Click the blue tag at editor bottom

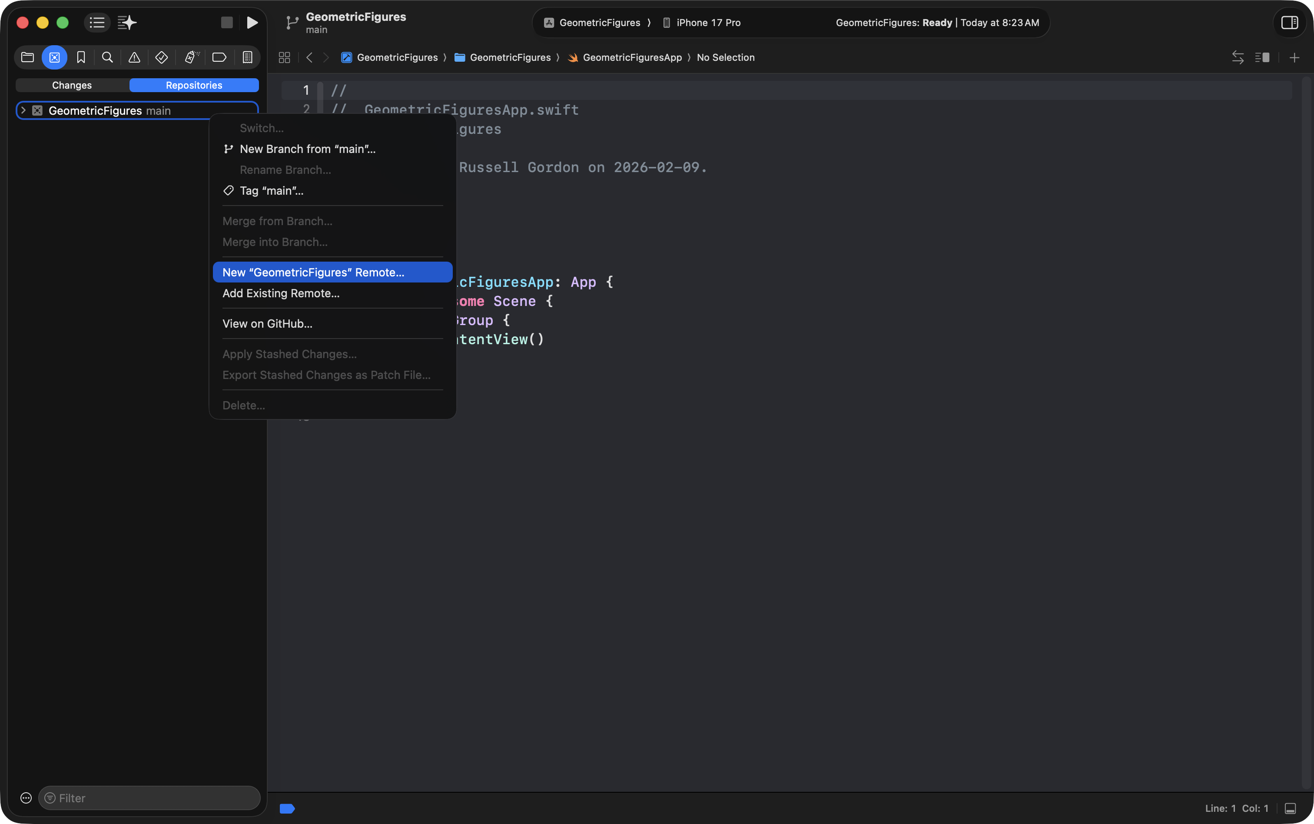(x=287, y=808)
